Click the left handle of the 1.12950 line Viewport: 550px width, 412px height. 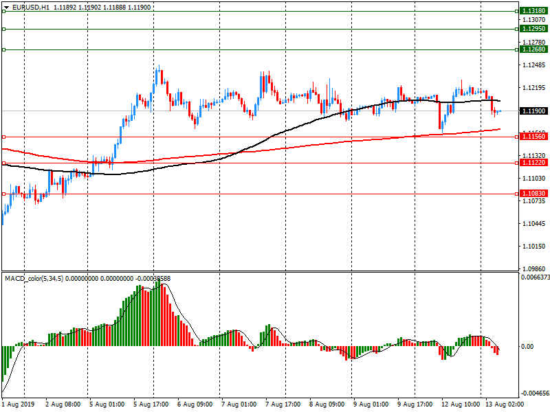tap(3, 29)
